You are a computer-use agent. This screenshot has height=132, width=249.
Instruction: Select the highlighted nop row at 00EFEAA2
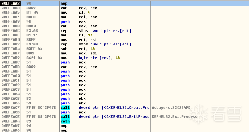coord(125,3)
